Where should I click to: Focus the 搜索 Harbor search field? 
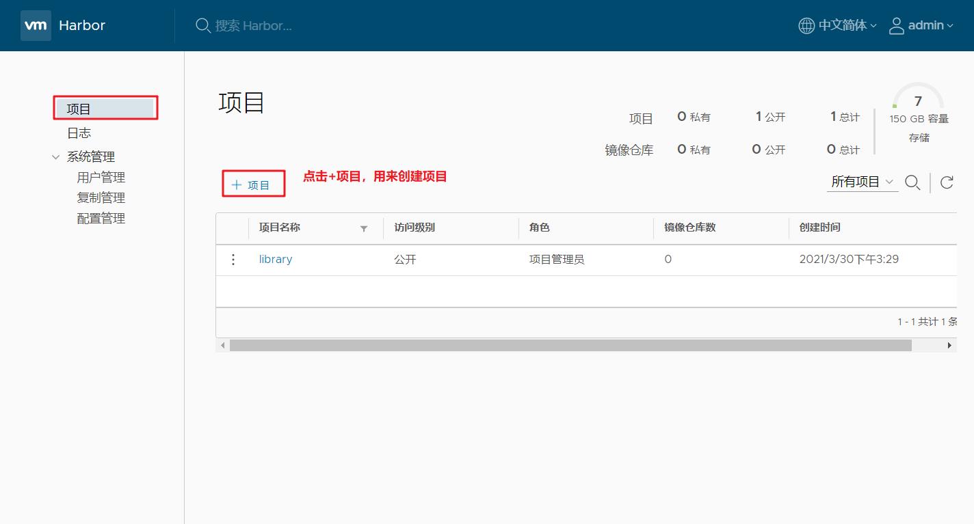(x=254, y=26)
